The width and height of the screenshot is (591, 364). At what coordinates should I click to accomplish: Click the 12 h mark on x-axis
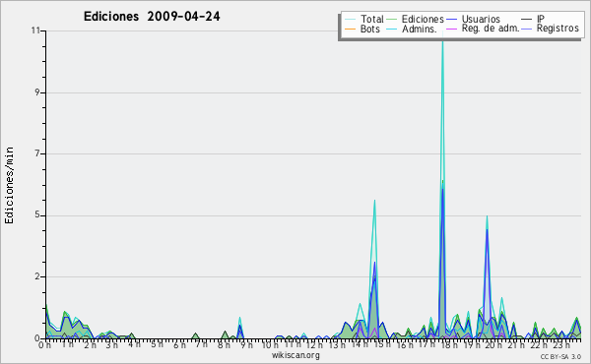(x=311, y=344)
